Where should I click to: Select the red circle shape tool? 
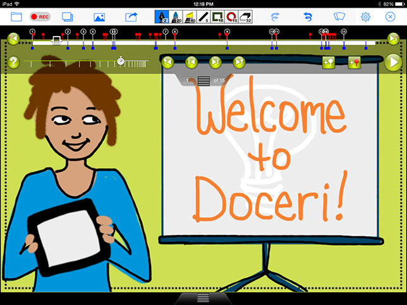[231, 17]
